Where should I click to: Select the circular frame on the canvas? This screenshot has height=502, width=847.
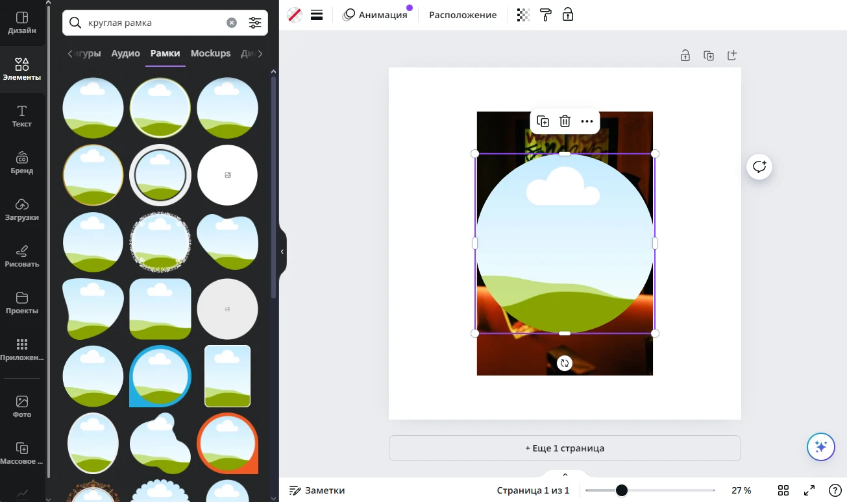(565, 243)
